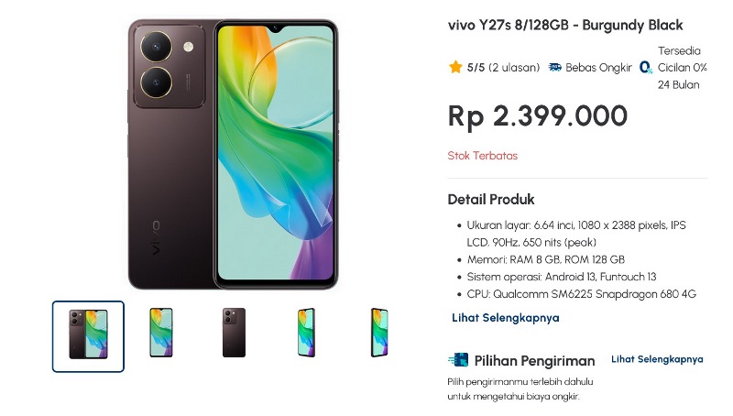Expand Lihat Selengkapnya under Detail Produk
Screen dimensions: 733x416
pyautogui.click(x=506, y=318)
